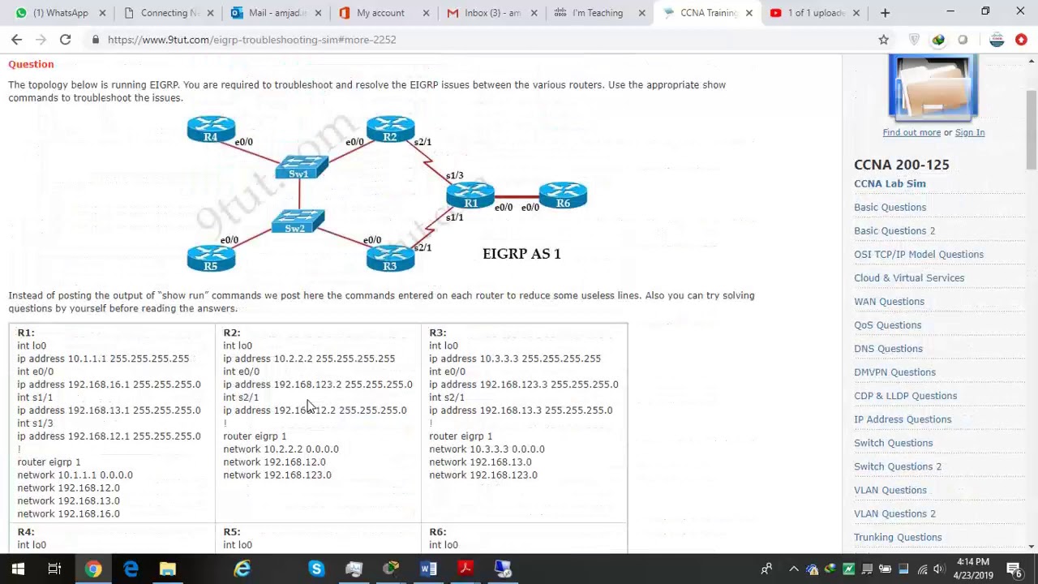The image size is (1038, 584).
Task: Open the QoS Questions link
Action: tap(887, 324)
